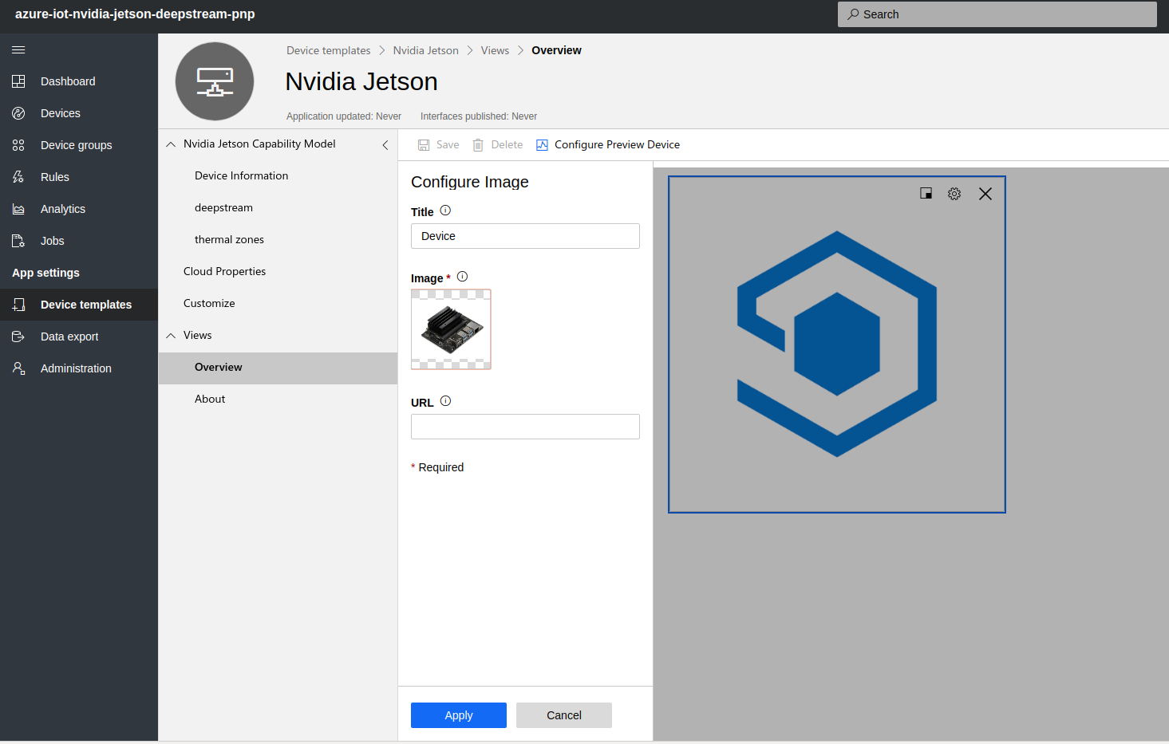Click the Data export icon
The height and width of the screenshot is (744, 1169).
[x=18, y=337]
